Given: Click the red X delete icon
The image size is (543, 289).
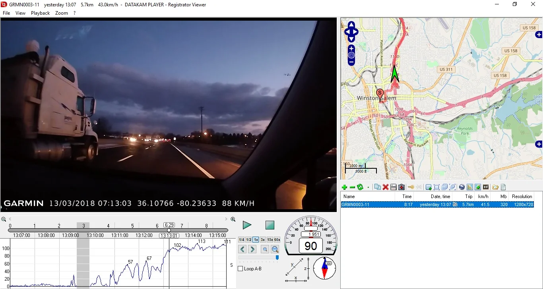Looking at the screenshot, I should click(385, 187).
